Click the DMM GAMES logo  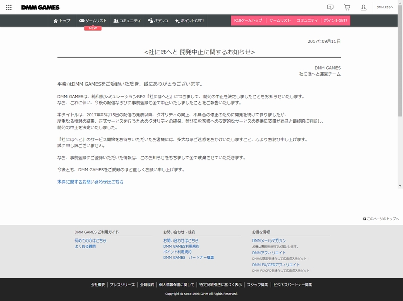[x=40, y=7]
